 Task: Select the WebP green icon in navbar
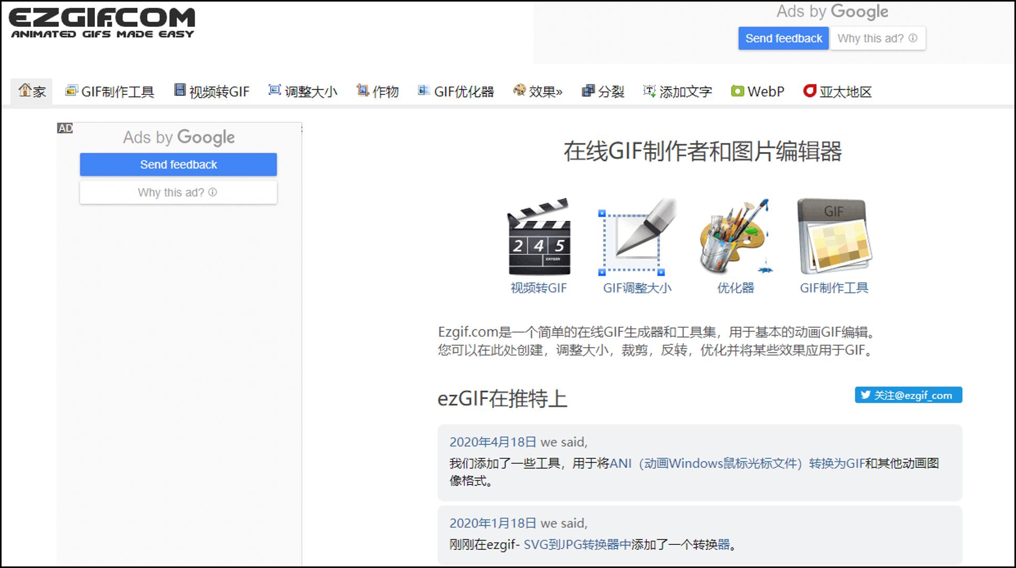[737, 91]
